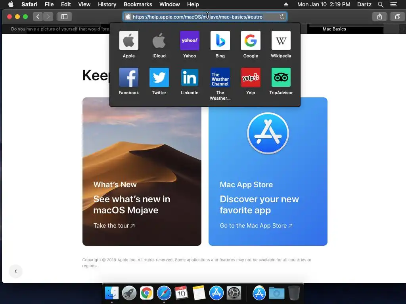The image size is (406, 304).
Task: Go back with the Safari back arrow
Action: [x=38, y=17]
